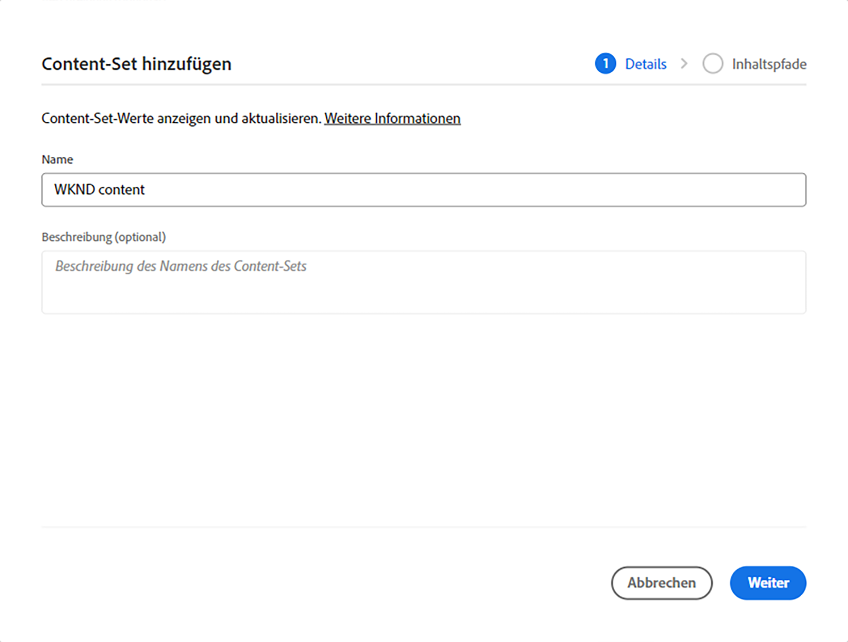The width and height of the screenshot is (848, 642).
Task: Go to the Inhaltspfade step label
Action: click(769, 64)
